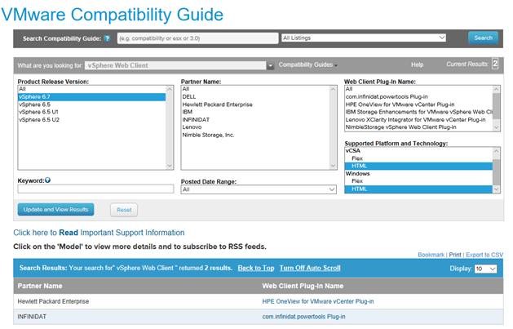Screen dimensions: 513x329
Task: Click the Partner Name list scrollbar
Action: [333, 127]
